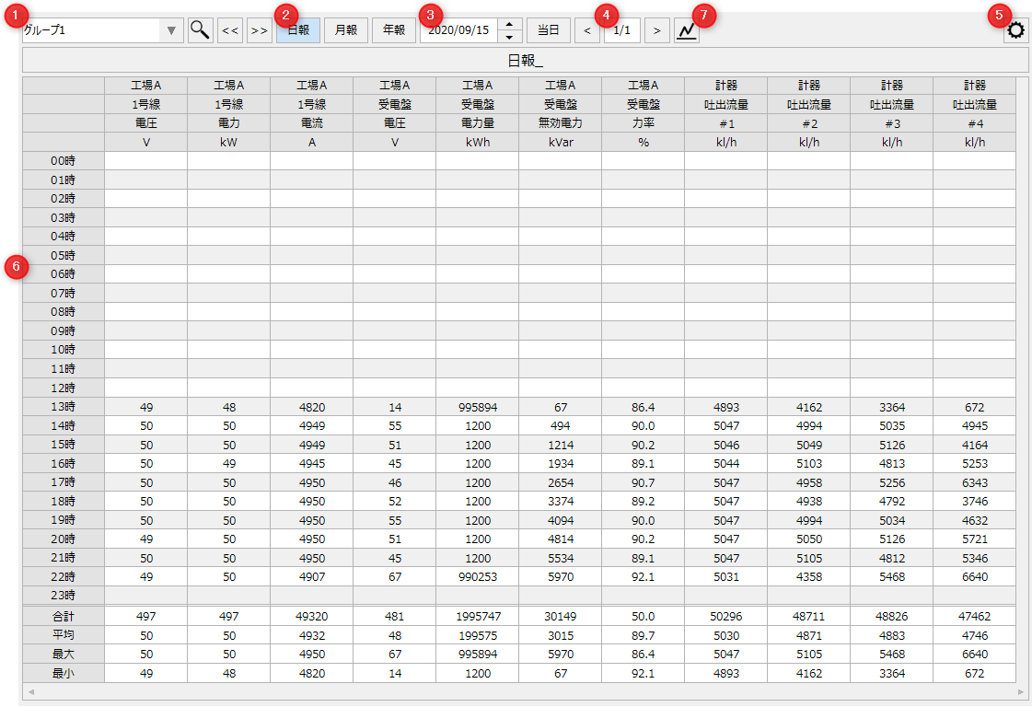Image resolution: width=1032 pixels, height=707 pixels.
Task: Click the 当日 today button
Action: (x=549, y=29)
